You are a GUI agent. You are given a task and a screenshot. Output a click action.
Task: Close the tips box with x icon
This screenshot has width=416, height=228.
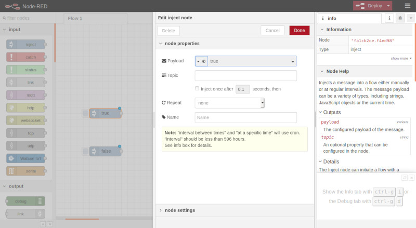click(x=411, y=178)
